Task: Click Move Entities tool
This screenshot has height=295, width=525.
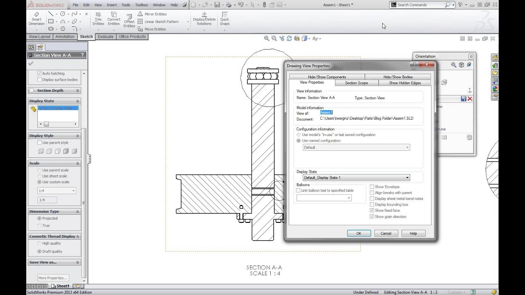Action: pos(152,29)
